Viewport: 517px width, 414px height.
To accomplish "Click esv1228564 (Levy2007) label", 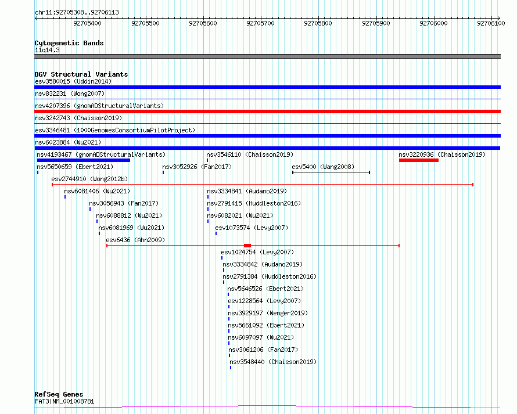I will click(265, 301).
